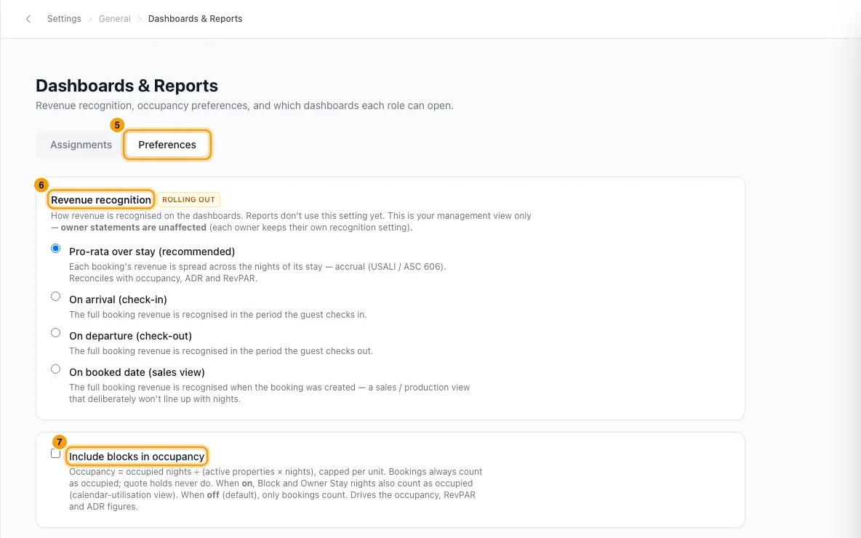Select On arrival (check-in) radio option
The image size is (861, 538).
pos(55,297)
